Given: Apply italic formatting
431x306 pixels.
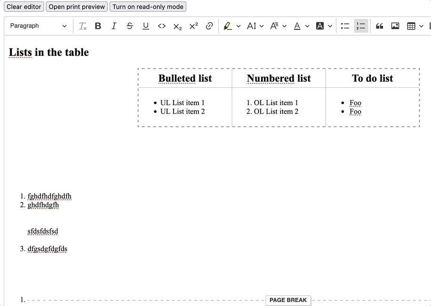Looking at the screenshot, I should 113,26.
